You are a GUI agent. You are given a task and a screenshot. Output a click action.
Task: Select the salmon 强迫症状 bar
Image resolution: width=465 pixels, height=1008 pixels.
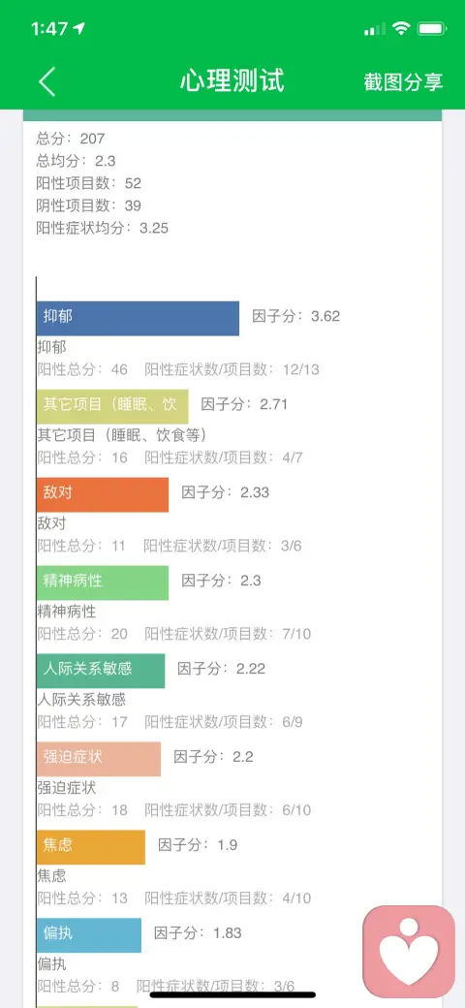click(99, 759)
